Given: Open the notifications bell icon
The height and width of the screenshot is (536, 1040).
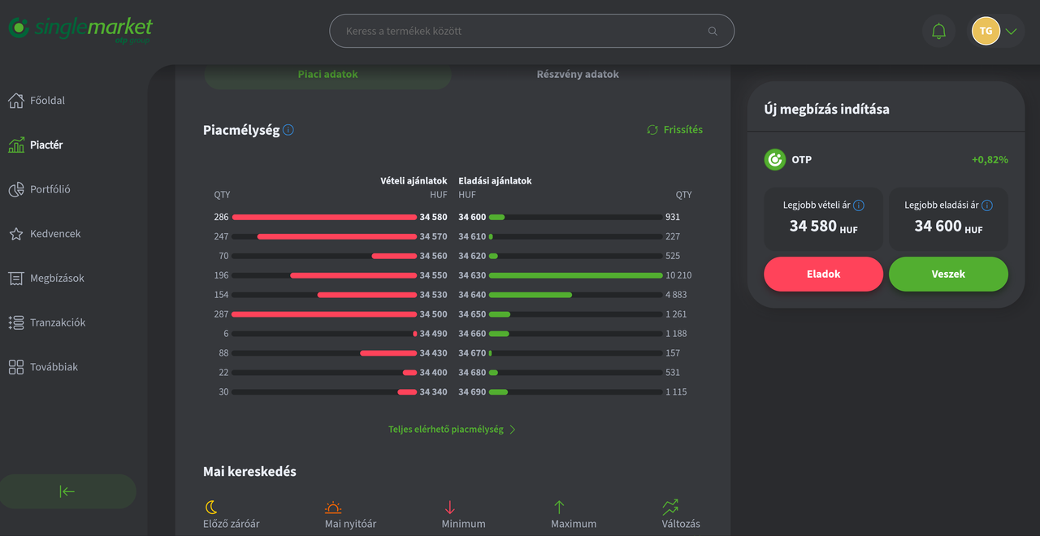Looking at the screenshot, I should click(x=938, y=32).
